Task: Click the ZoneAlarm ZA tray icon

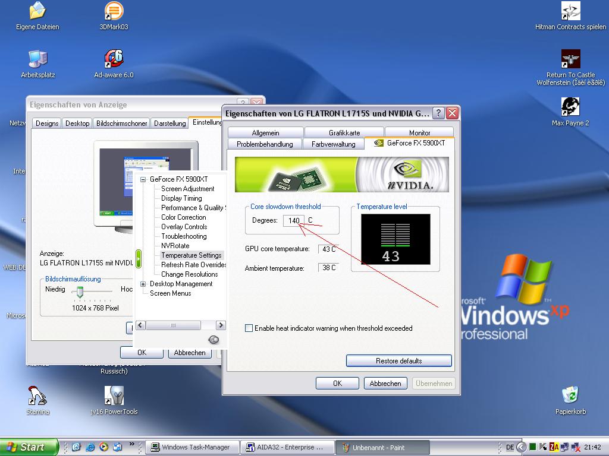Action: (554, 447)
